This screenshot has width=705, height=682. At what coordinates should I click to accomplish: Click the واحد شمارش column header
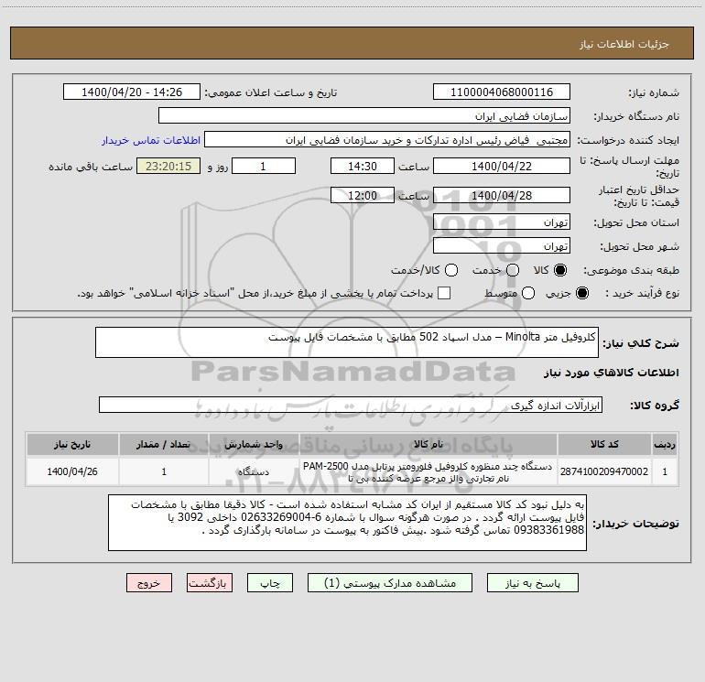(254, 444)
